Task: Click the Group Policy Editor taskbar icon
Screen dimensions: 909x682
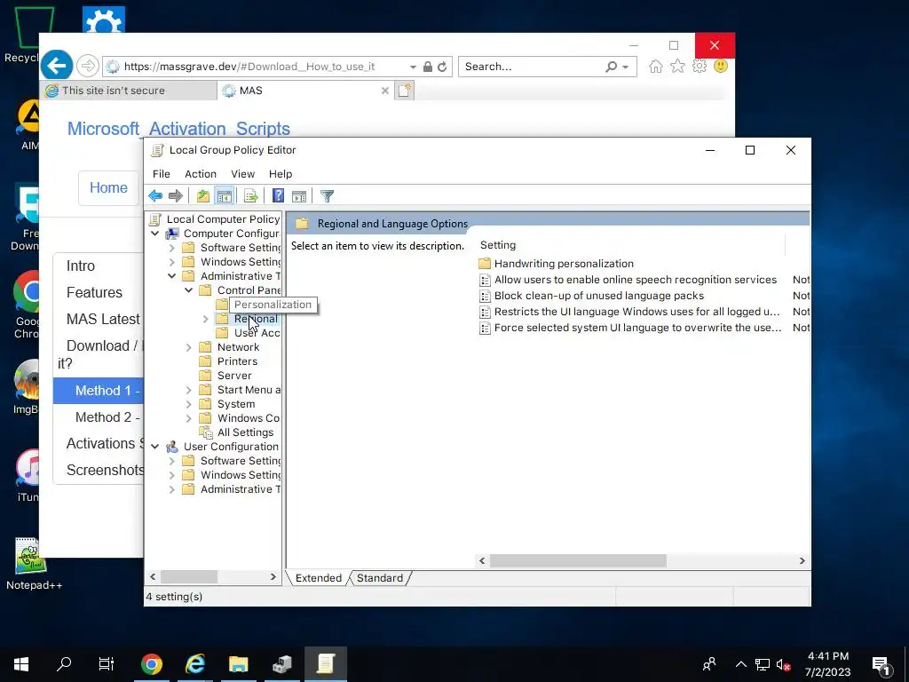Action: pos(326,664)
